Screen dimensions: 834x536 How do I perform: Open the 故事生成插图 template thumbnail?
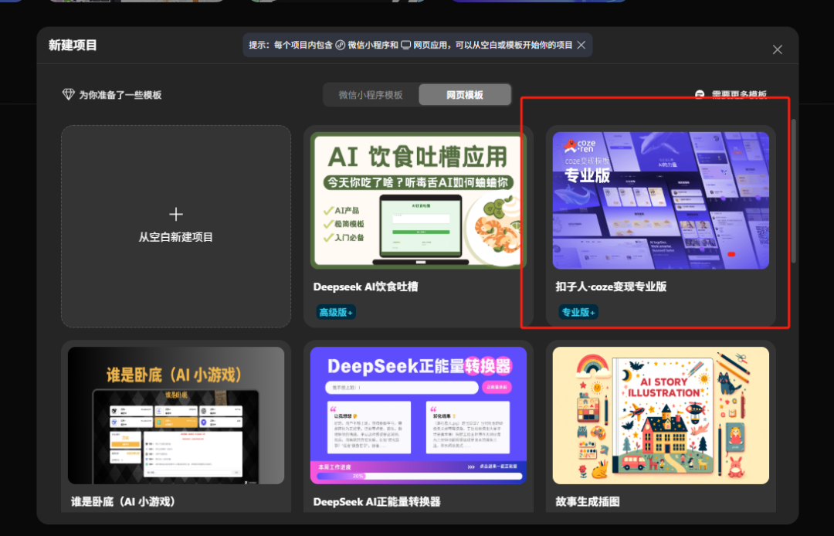[661, 415]
